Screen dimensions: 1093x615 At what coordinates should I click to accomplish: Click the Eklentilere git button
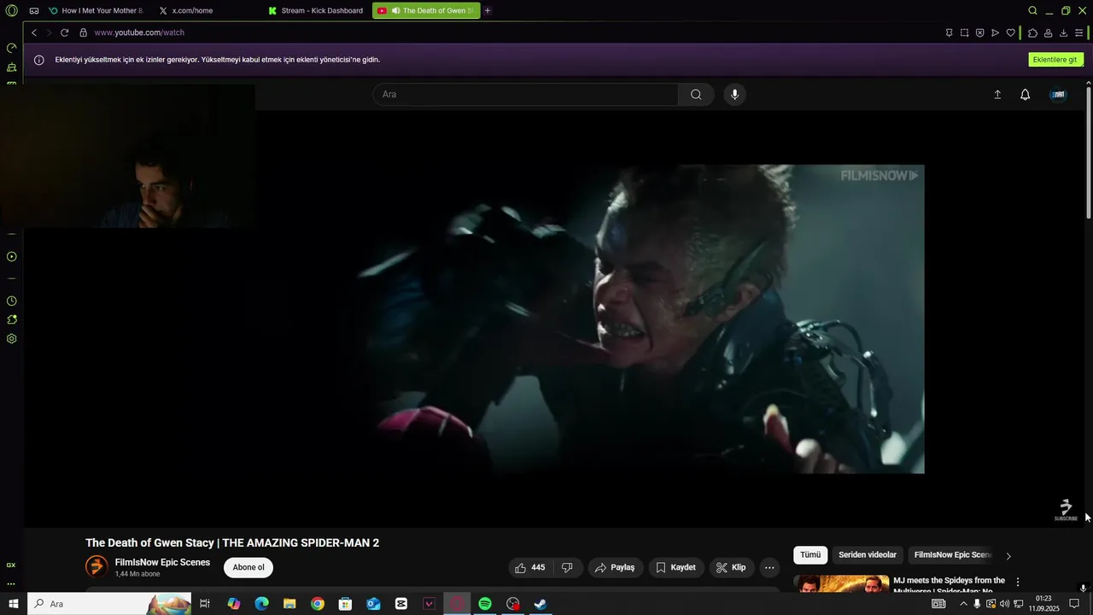(1055, 60)
